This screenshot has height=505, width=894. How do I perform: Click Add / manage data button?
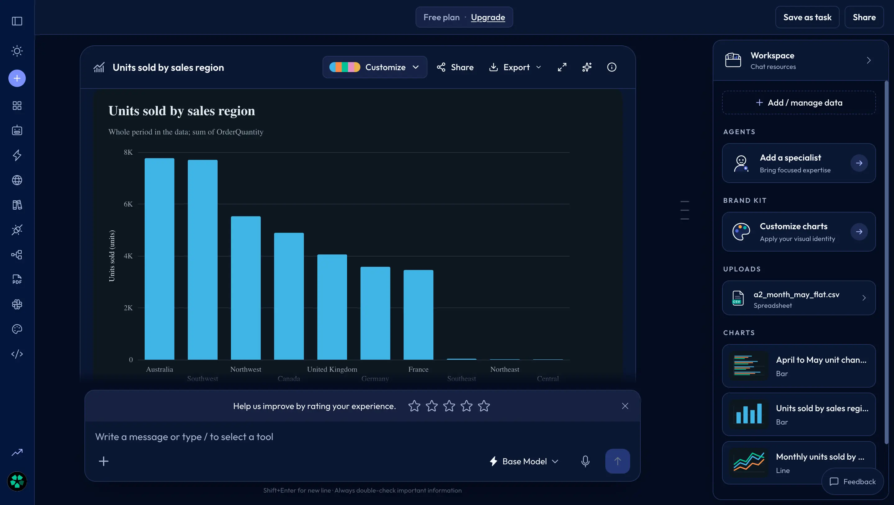pyautogui.click(x=799, y=102)
